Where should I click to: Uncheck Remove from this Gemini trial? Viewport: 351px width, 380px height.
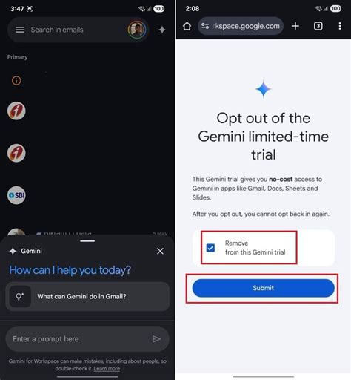tap(210, 248)
